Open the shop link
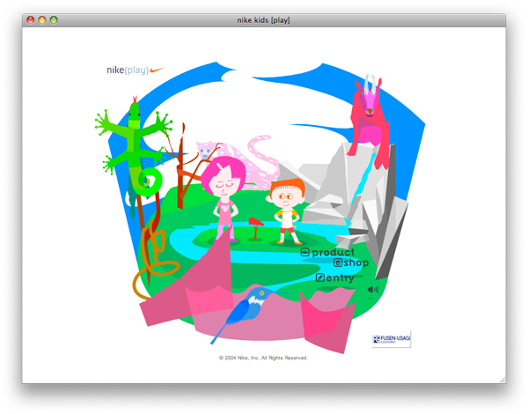Image resolution: width=528 pixels, height=414 pixels. (x=351, y=262)
